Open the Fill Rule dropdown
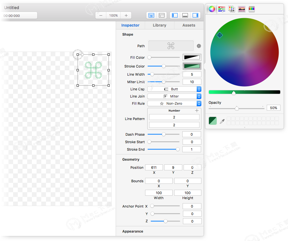The width and height of the screenshot is (288, 241). click(174, 103)
